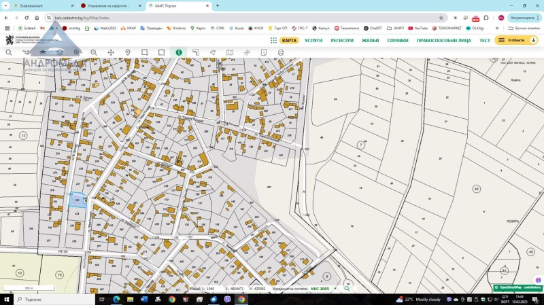
Task: Click the highlighted blue parcel on map
Action: (x=78, y=199)
